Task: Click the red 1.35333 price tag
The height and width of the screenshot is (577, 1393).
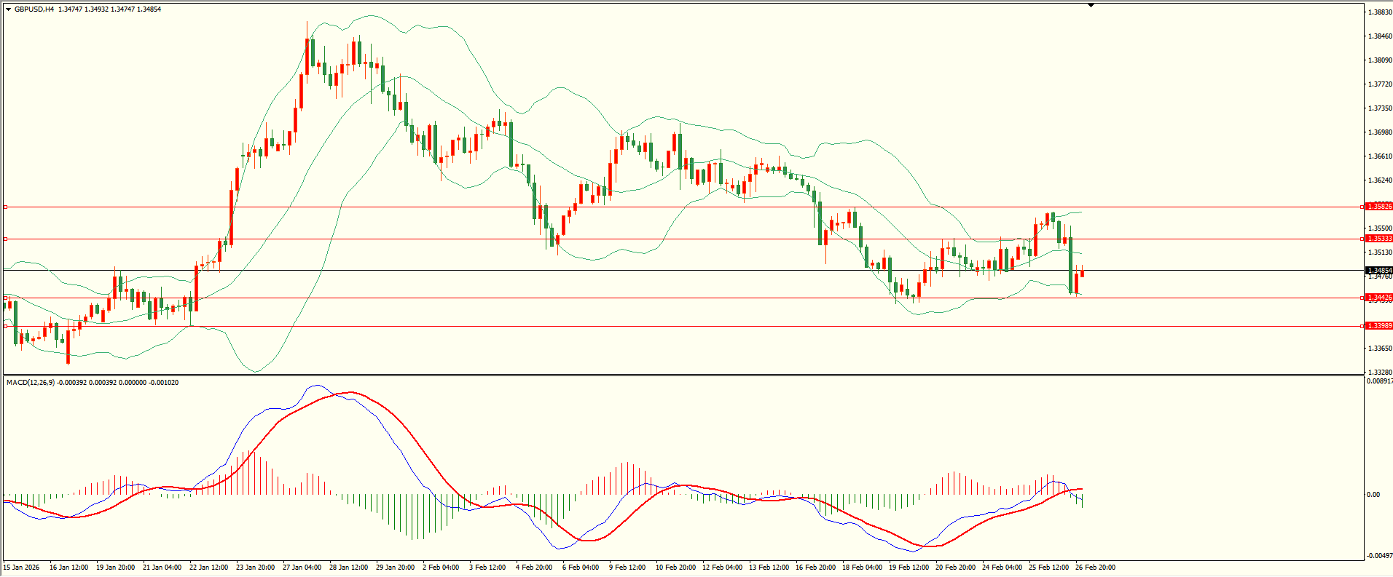Action: point(1378,239)
